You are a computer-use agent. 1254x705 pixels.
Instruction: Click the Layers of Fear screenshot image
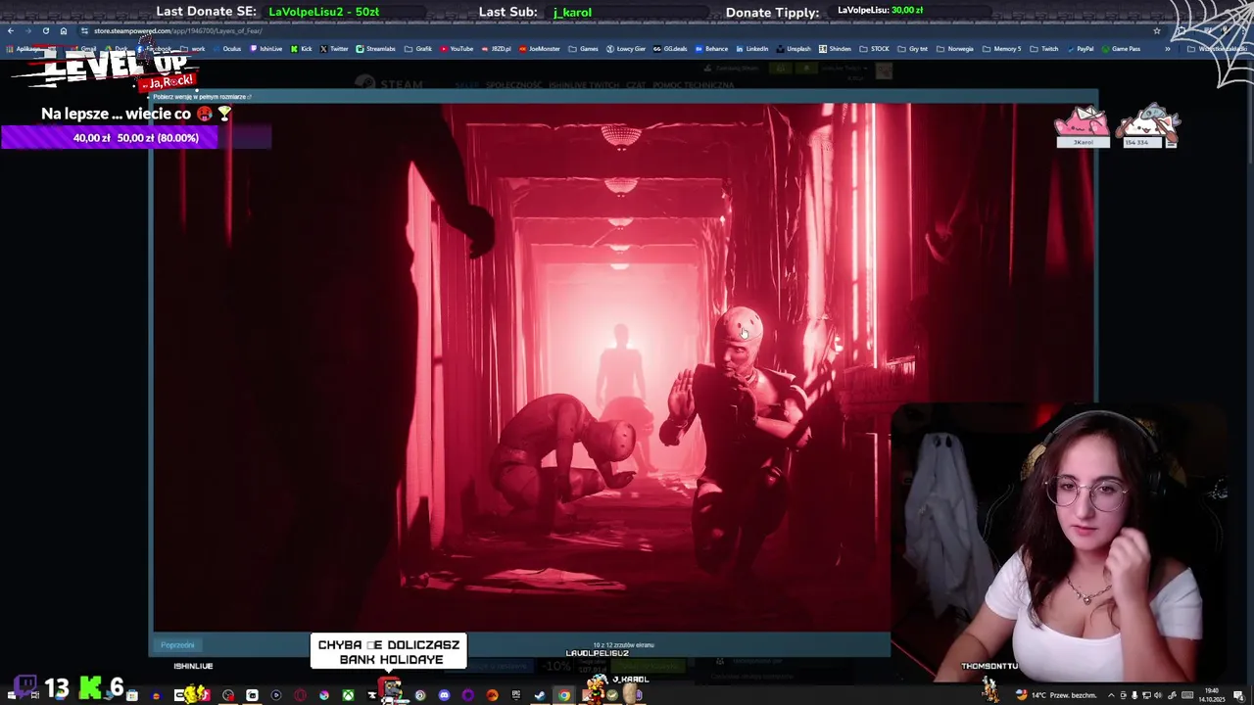click(x=623, y=367)
